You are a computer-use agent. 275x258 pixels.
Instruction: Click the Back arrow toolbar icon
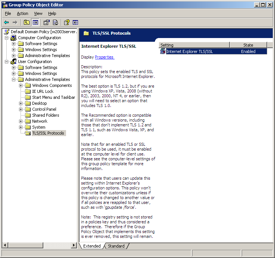pyautogui.click(x=6, y=22)
